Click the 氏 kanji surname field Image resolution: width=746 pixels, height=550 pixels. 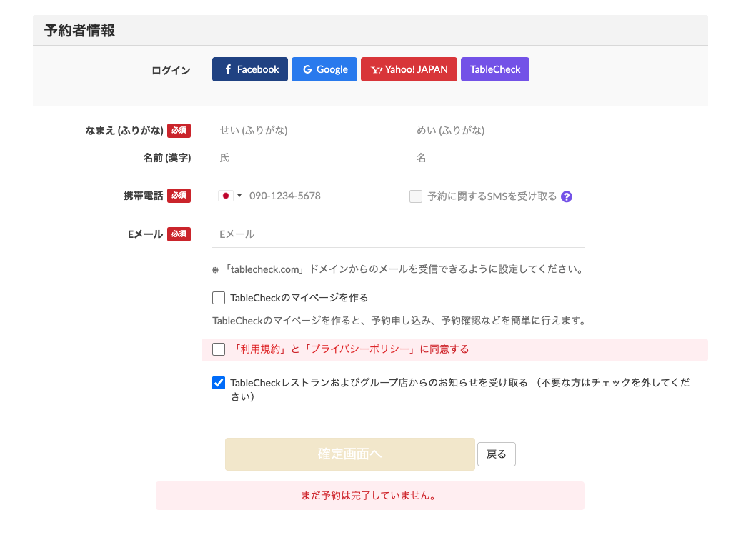300,158
